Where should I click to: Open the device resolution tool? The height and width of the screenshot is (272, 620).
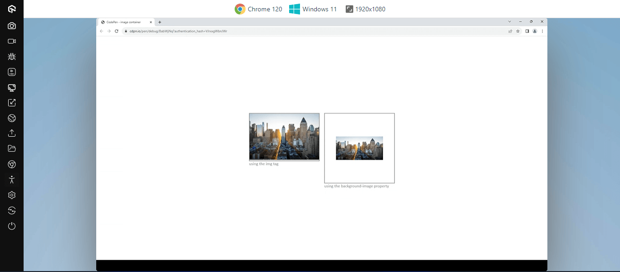point(11,88)
